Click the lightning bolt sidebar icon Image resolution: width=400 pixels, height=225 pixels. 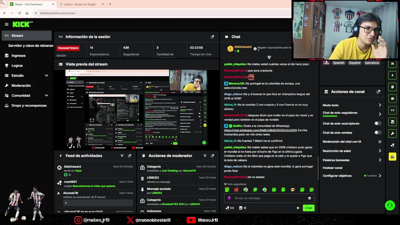pyautogui.click(x=392, y=75)
